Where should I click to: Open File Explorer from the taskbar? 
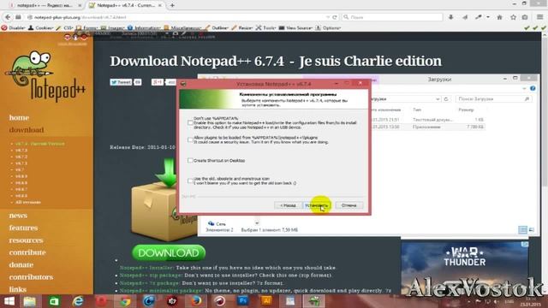coord(30,301)
